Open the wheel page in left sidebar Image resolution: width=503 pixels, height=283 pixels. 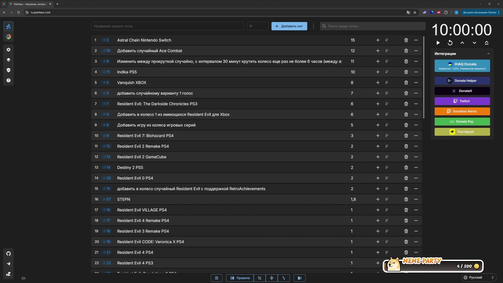click(9, 37)
